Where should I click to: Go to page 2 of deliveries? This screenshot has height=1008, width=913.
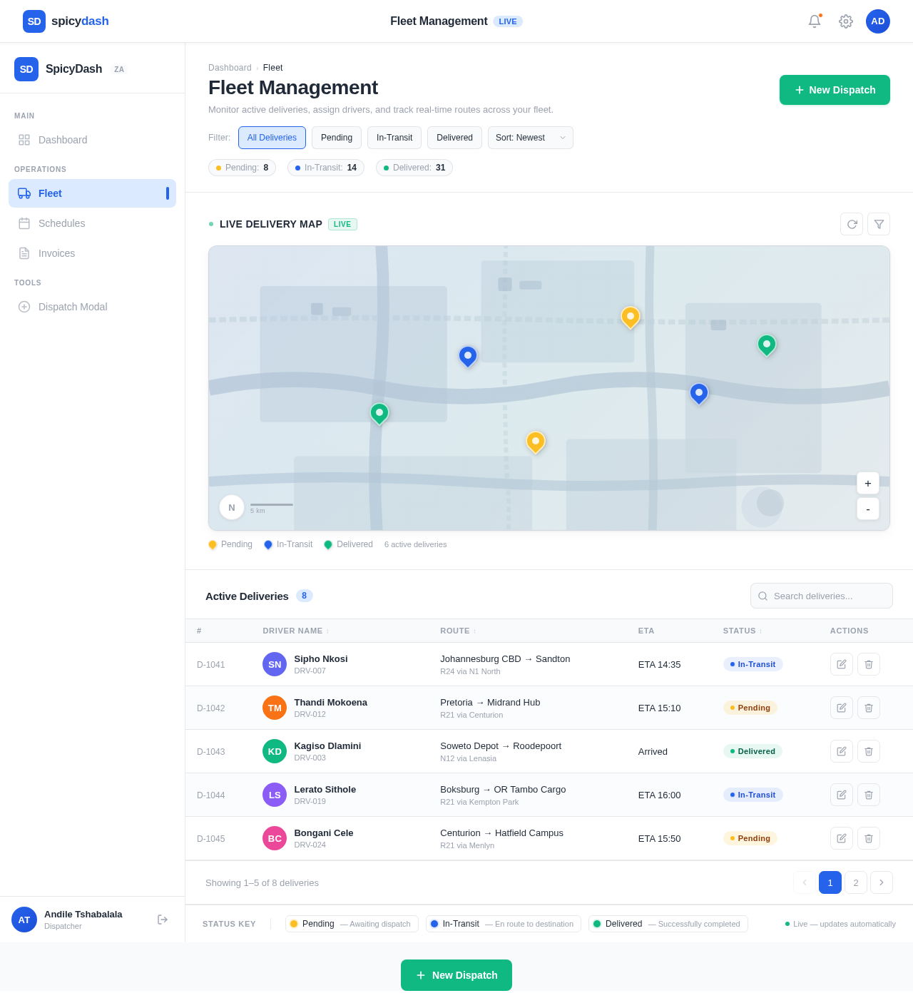[x=856, y=882]
